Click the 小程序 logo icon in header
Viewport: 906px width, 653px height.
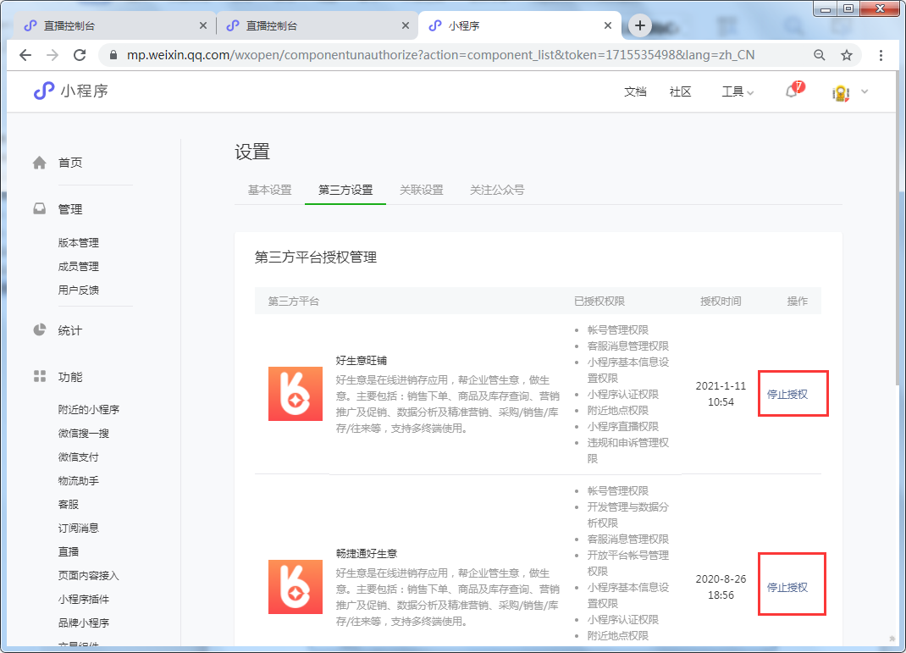point(43,91)
